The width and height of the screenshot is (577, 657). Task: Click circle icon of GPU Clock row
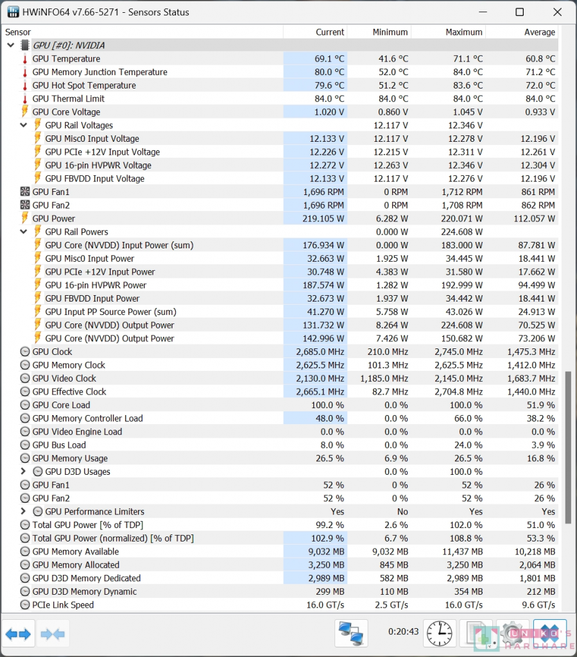click(25, 352)
